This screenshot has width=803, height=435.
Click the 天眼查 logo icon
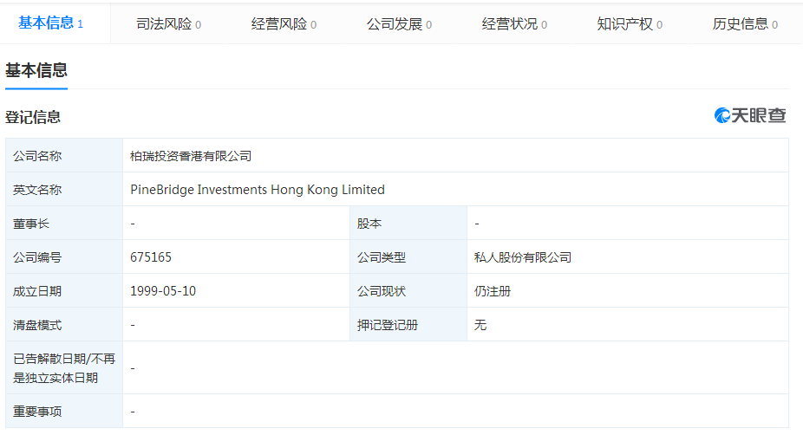tap(722, 115)
